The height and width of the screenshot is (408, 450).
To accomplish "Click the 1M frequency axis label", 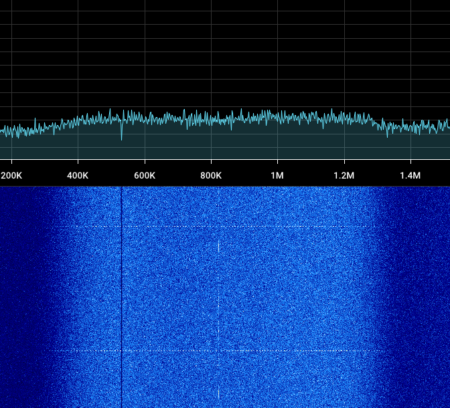I will pyautogui.click(x=277, y=175).
